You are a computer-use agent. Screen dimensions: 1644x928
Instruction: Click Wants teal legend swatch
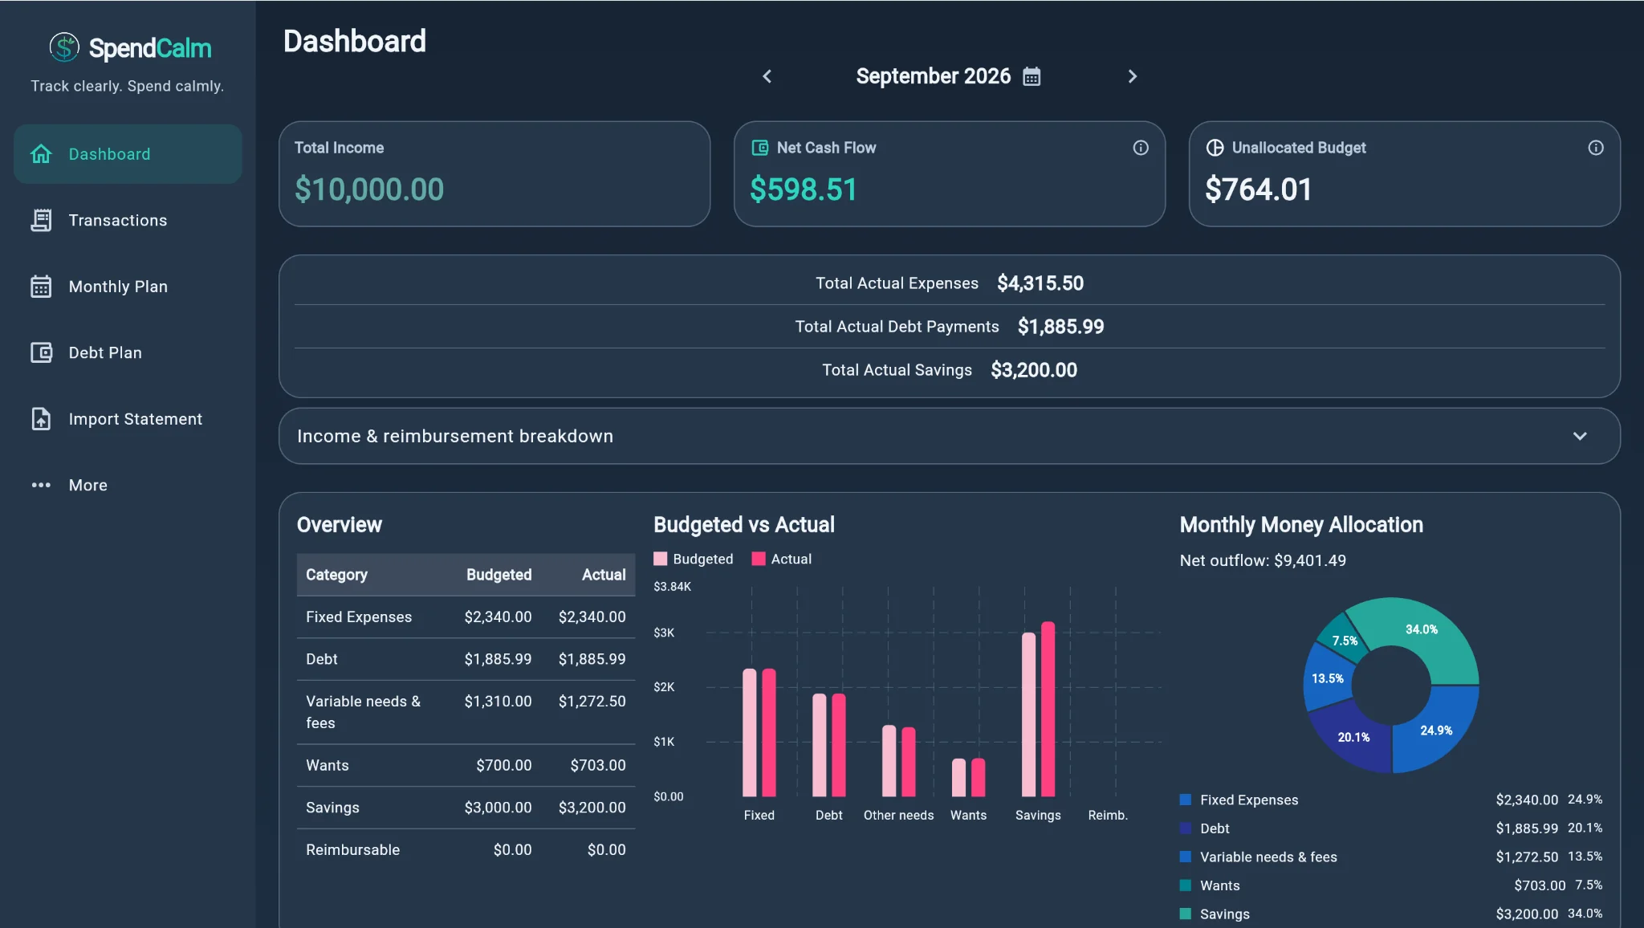(x=1185, y=885)
